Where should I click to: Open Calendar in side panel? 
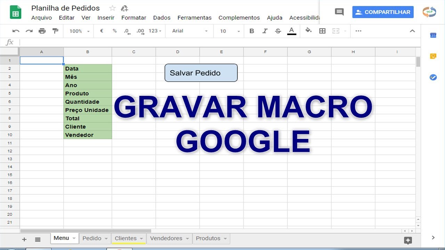tap(433, 35)
